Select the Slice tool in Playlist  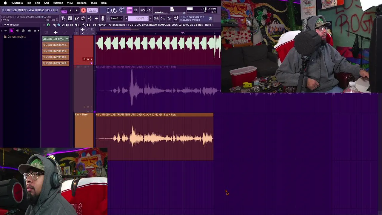click(x=76, y=25)
